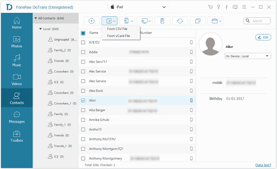
Task: Click the shopping cart purchase icon
Action: (210, 7)
